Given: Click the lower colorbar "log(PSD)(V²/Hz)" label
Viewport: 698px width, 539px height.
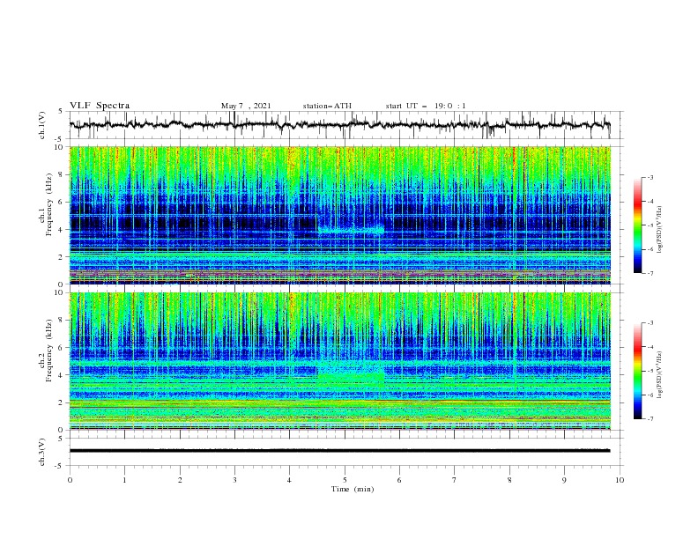Looking at the screenshot, I should pyautogui.click(x=660, y=375).
